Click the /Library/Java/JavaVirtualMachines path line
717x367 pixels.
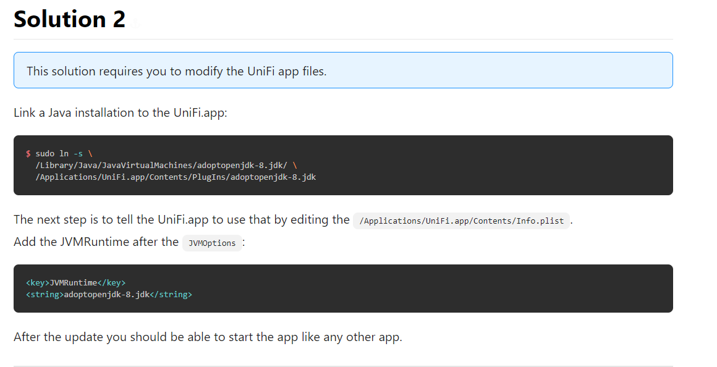pos(162,165)
